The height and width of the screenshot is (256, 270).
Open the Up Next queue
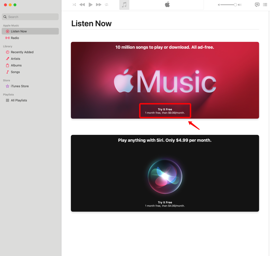click(x=265, y=4)
